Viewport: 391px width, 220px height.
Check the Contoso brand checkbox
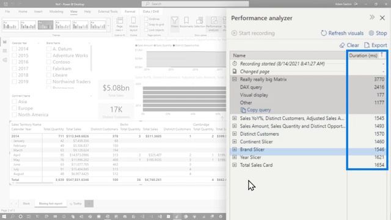(49, 62)
